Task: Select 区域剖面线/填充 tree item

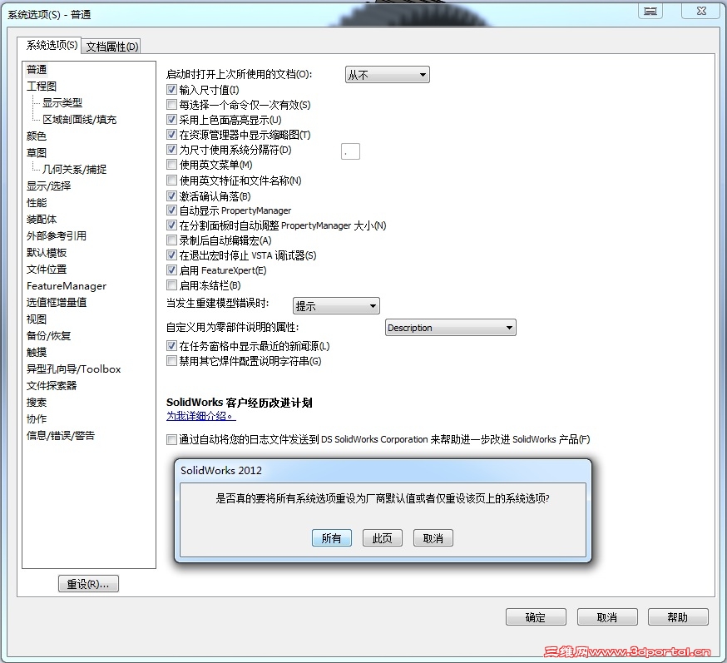Action: click(79, 120)
